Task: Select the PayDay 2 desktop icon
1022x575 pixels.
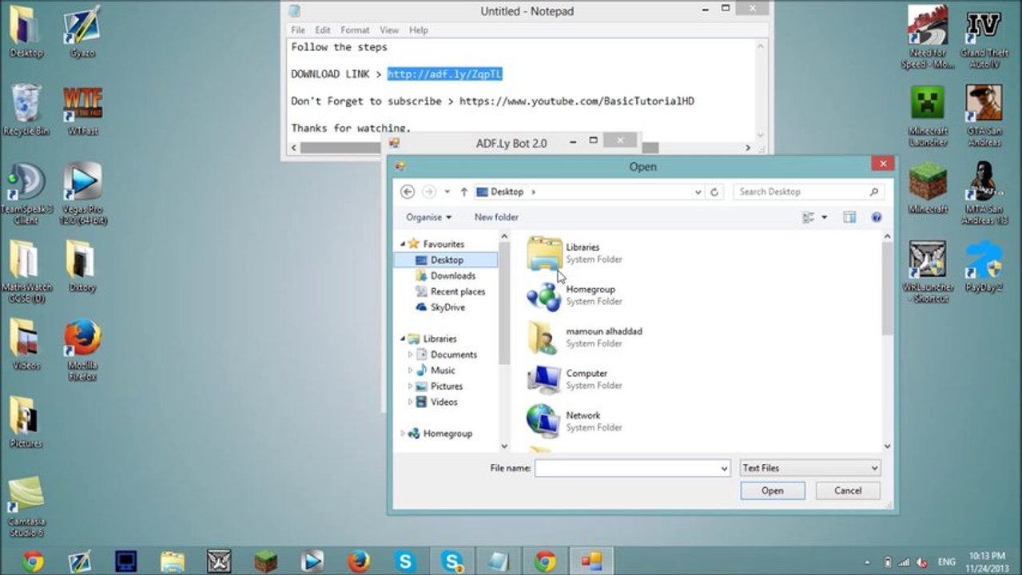Action: coord(984,266)
